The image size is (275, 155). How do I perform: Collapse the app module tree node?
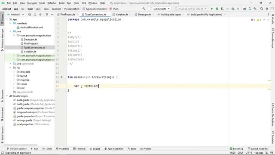point(7,19)
